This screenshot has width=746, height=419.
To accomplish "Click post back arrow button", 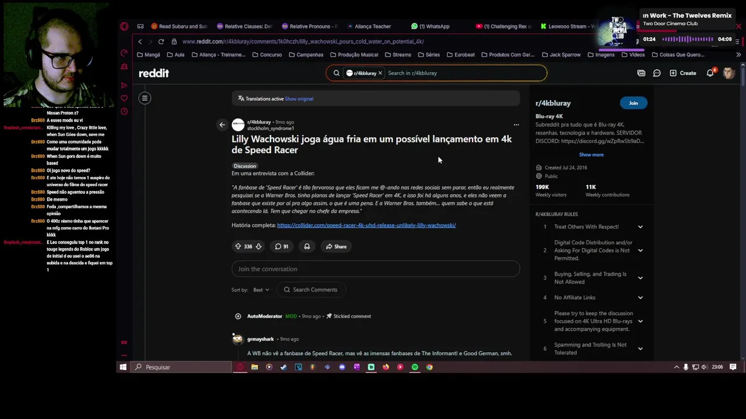I will pyautogui.click(x=222, y=125).
